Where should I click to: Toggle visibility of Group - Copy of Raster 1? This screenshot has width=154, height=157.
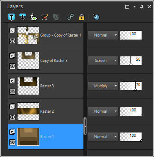point(12,41)
